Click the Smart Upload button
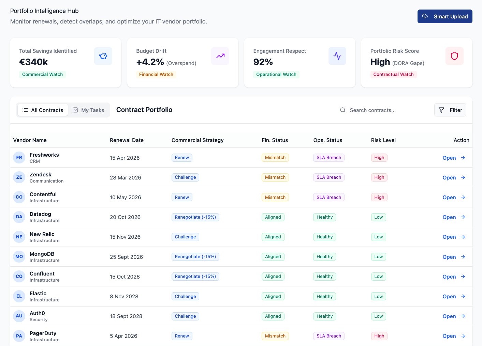482x346 pixels. (x=445, y=16)
